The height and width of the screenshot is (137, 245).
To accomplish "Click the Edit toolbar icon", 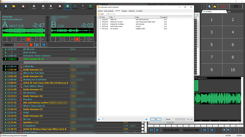I will [x=43, y=7].
